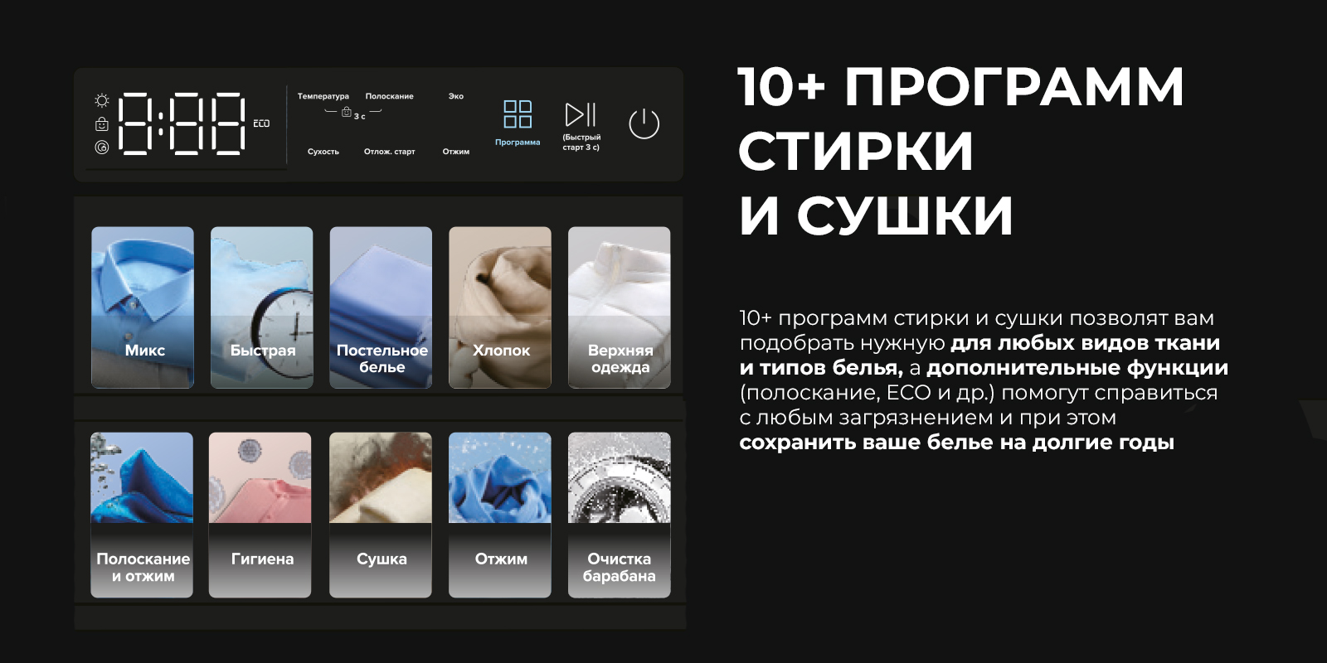This screenshot has height=663, width=1327.
Task: Choose the Быстрая wash program tile
Action: pyautogui.click(x=262, y=307)
